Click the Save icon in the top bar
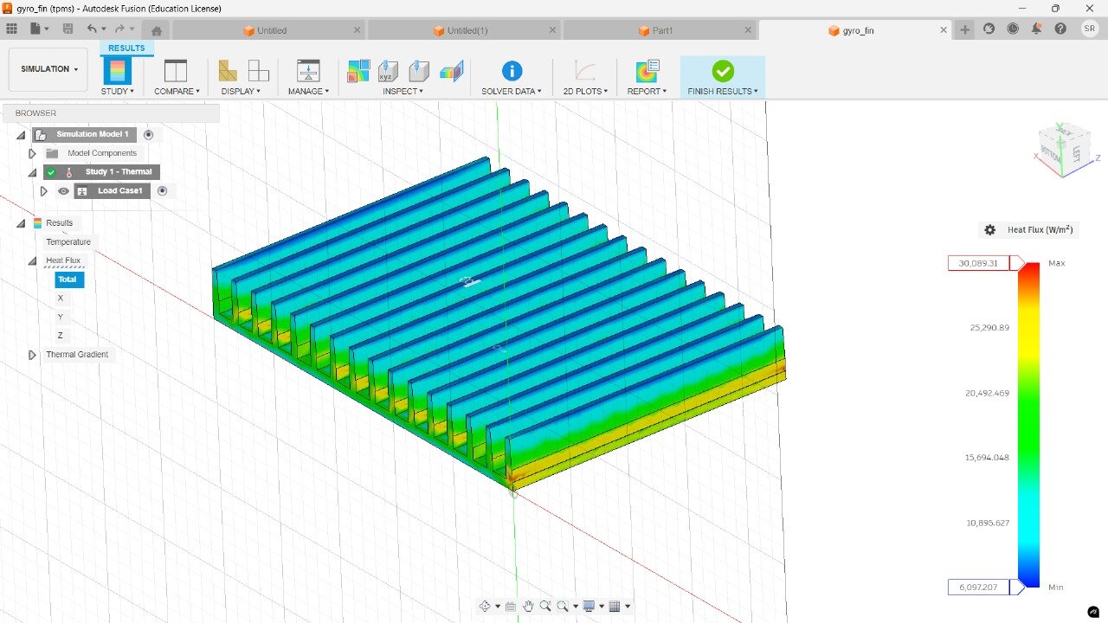The width and height of the screenshot is (1108, 623). 68,29
